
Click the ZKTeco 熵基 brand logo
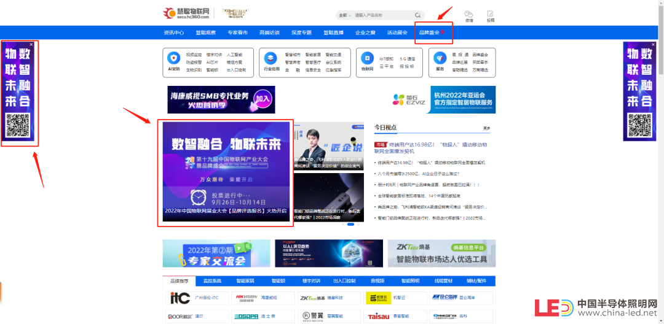[312, 298]
